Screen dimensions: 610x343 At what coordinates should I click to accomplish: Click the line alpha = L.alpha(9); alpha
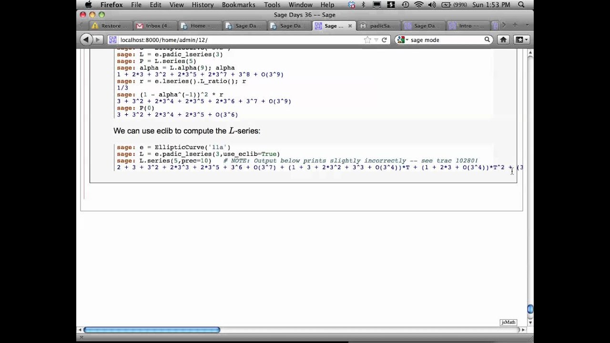pos(175,68)
